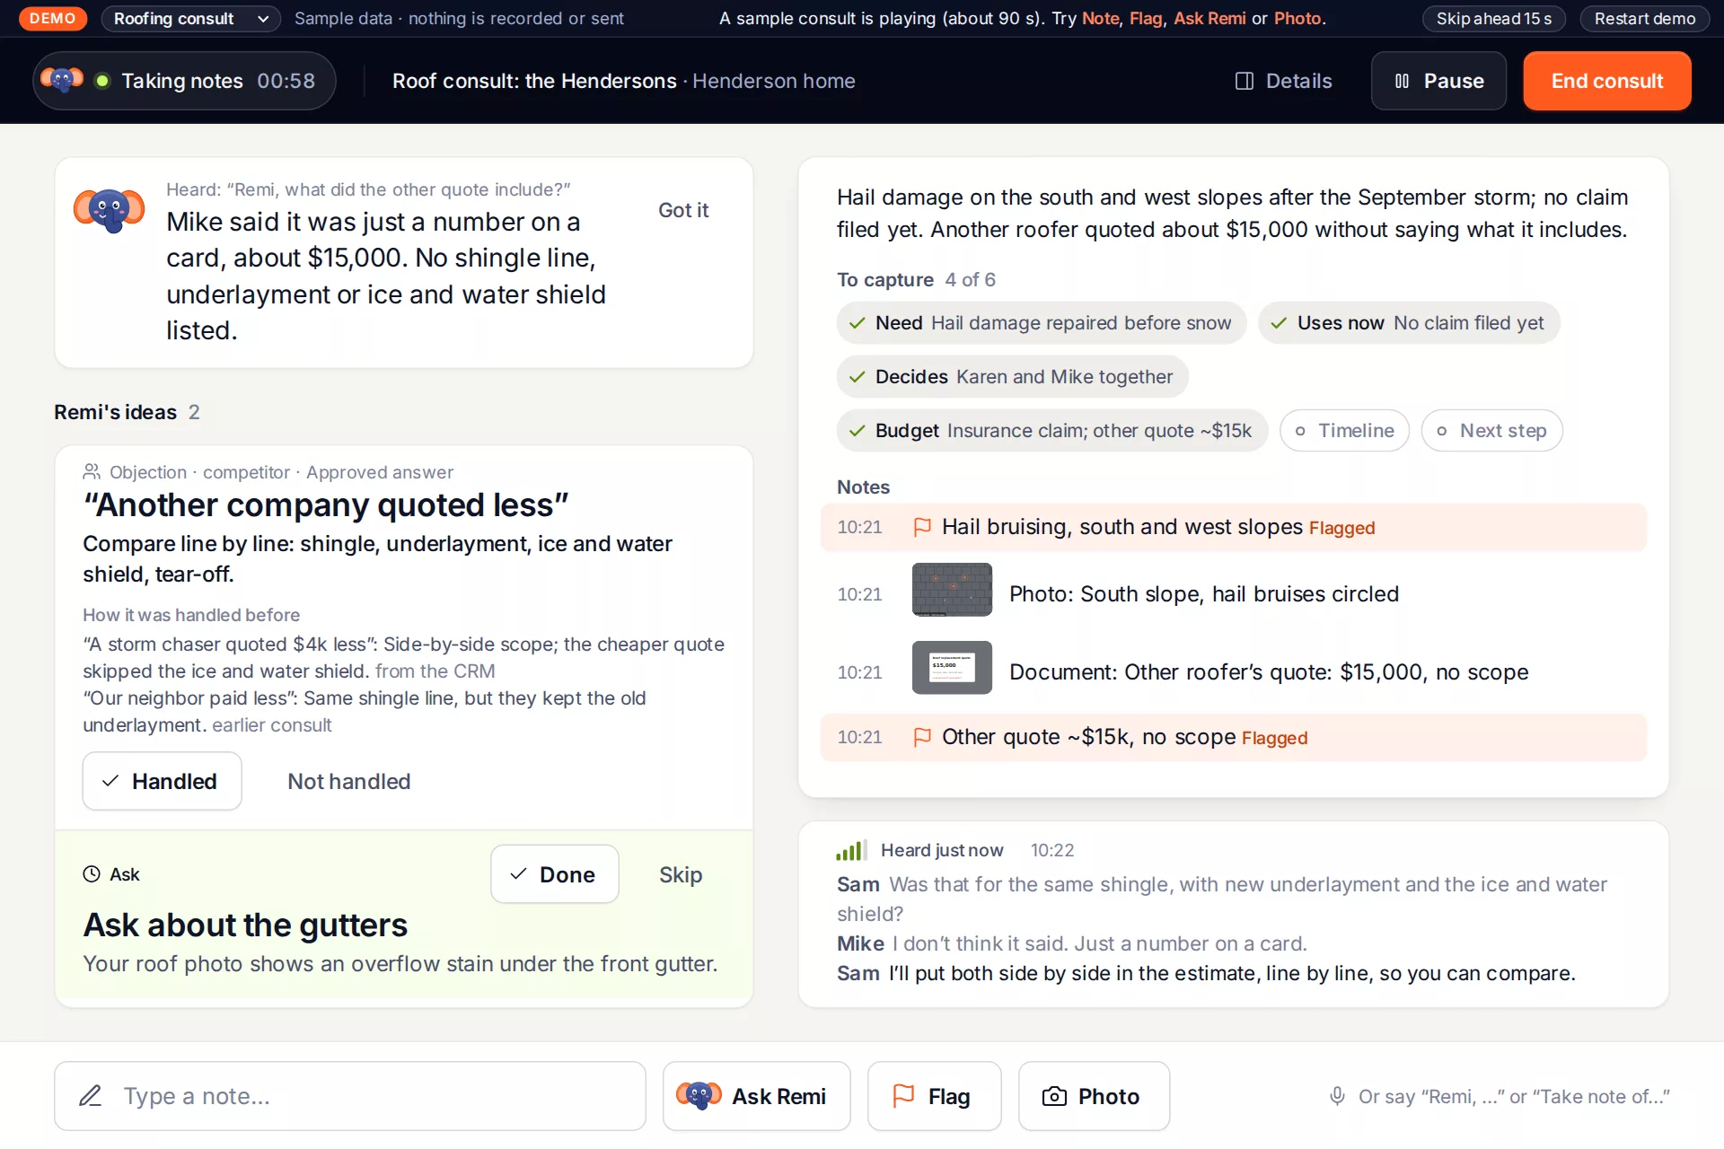
Task: Click the microphone icon in the voice hint
Action: [x=1337, y=1096]
